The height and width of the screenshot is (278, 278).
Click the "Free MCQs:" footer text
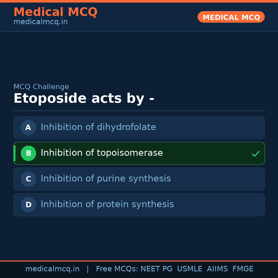click(117, 269)
